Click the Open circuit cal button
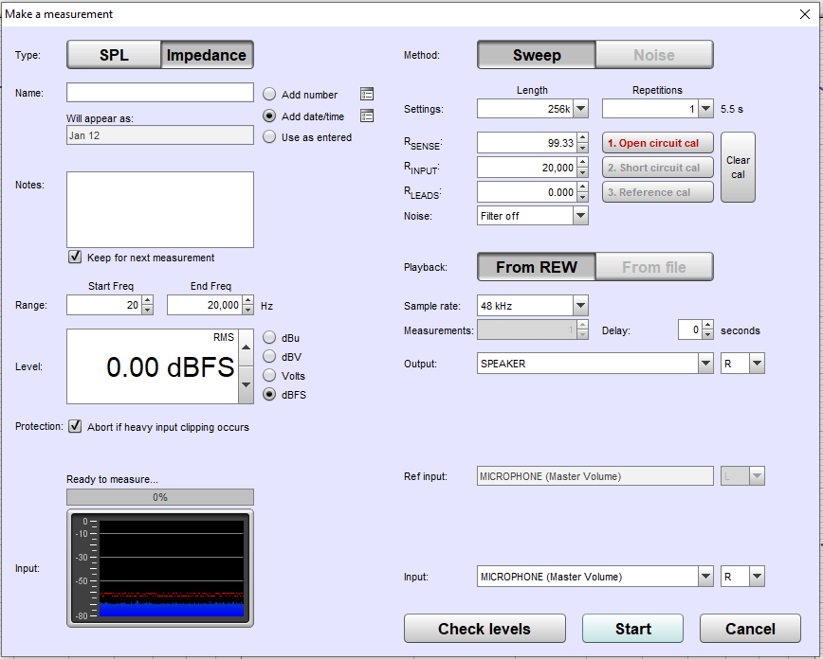This screenshot has height=659, width=823. click(x=658, y=143)
